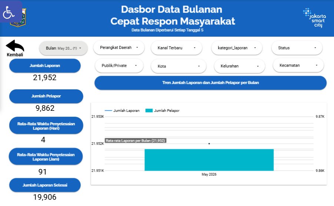Click the 9.86K right axis label
Screen dimensions: 334x206
click(x=320, y=171)
